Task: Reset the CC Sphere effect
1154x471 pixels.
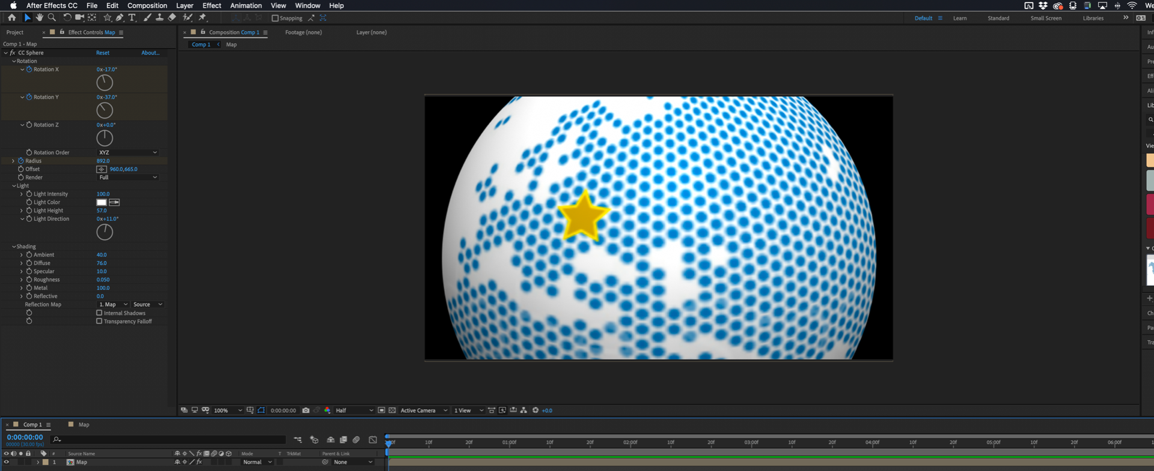Action: click(103, 53)
